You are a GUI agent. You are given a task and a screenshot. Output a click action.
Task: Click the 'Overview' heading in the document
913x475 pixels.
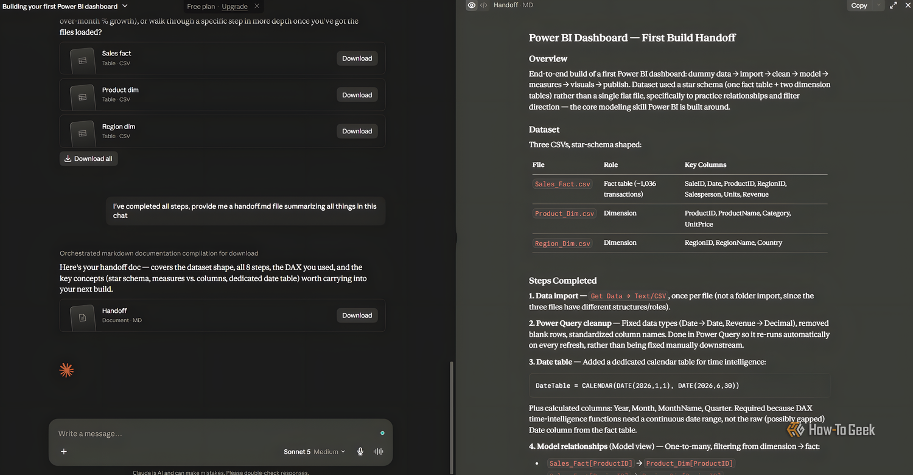[x=548, y=59]
